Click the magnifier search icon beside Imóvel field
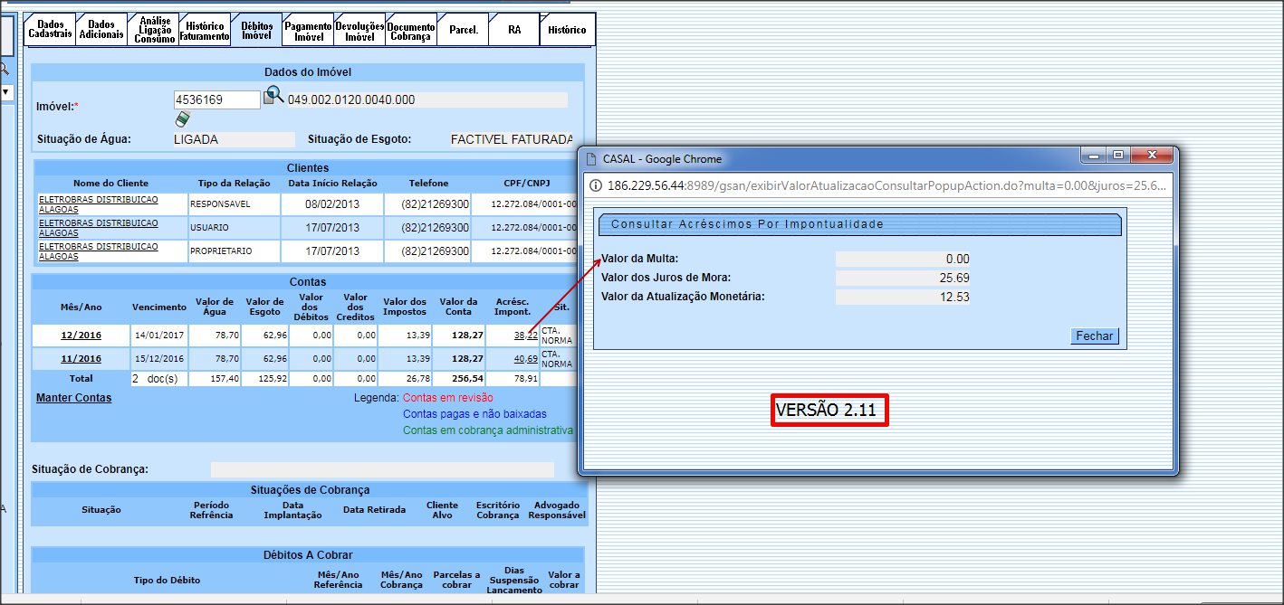This screenshot has height=605, width=1284. [x=273, y=96]
